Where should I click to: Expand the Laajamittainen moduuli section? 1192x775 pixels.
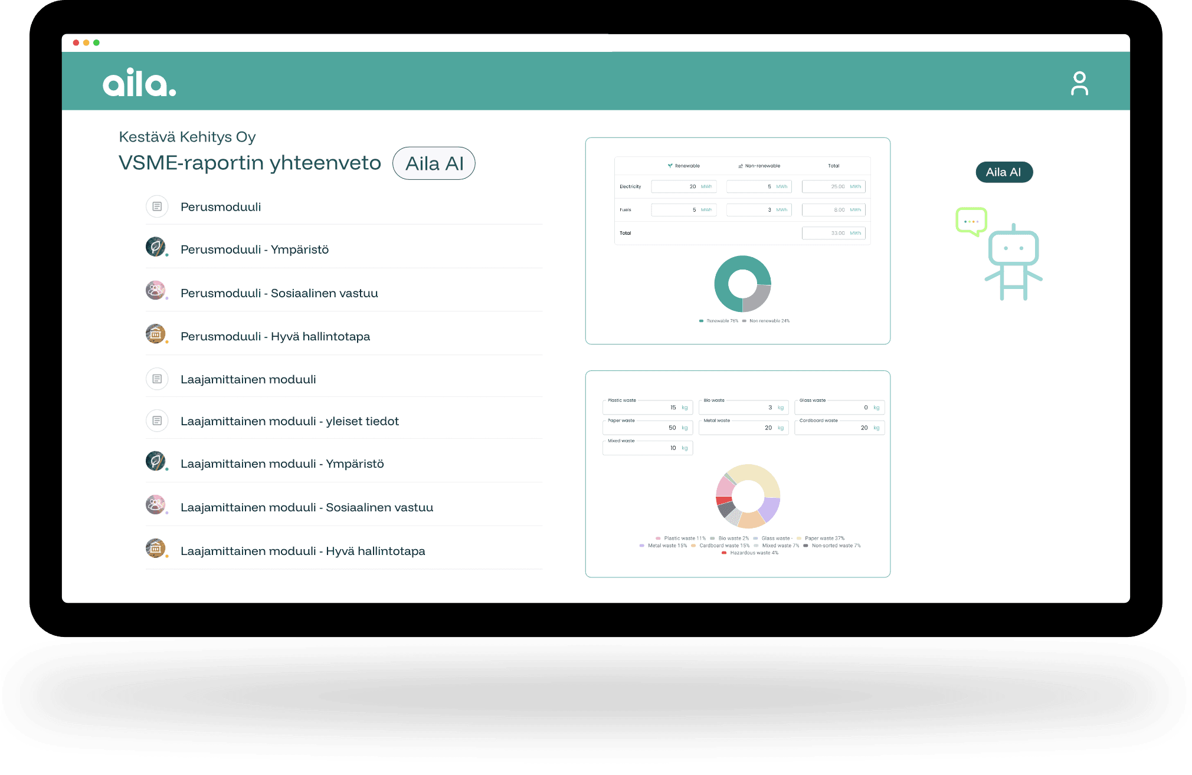(x=248, y=379)
